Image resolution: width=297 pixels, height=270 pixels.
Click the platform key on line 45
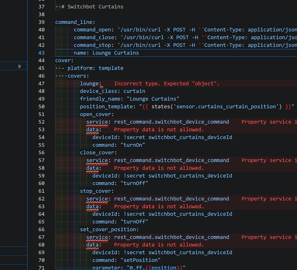tap(81, 68)
